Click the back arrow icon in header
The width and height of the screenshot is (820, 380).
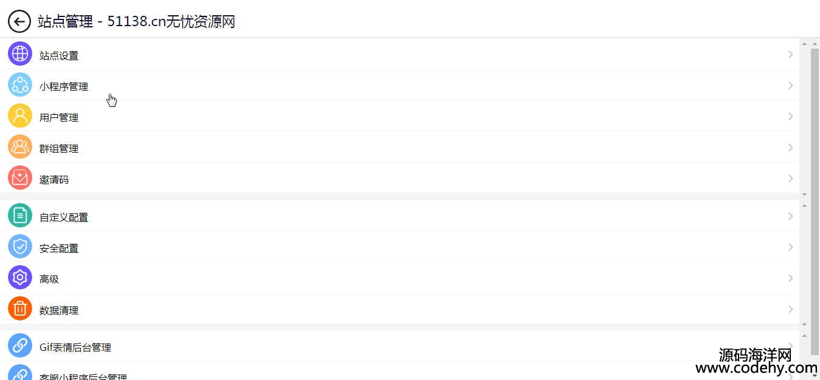tap(19, 22)
